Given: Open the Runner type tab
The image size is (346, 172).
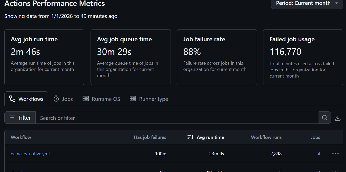Looking at the screenshot, I should tap(149, 99).
